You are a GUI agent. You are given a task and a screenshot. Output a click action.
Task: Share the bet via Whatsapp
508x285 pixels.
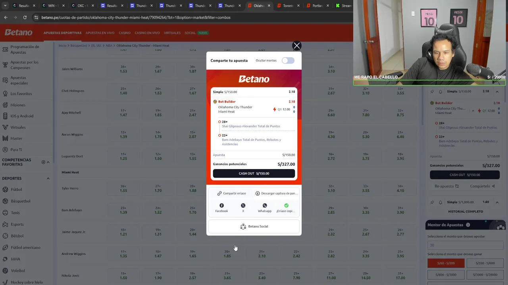pos(265,208)
